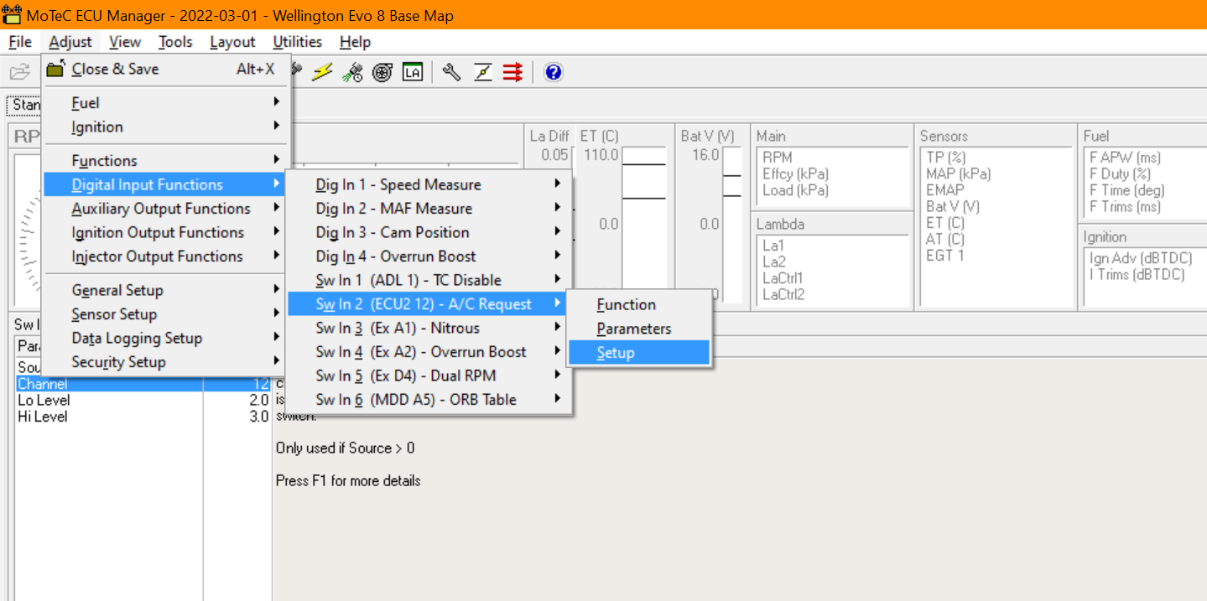Choose Setup in A/C Request submenu
Screen dimensions: 1207x601
tap(639, 353)
